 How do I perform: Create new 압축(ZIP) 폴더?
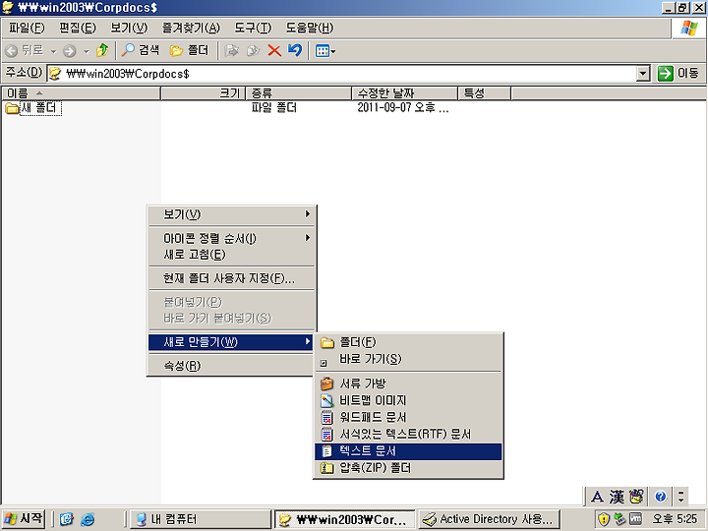pyautogui.click(x=409, y=468)
